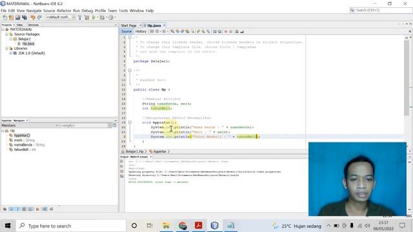Click the Last Edit editor toolbar icon
The image size is (413, 232).
click(152, 32)
